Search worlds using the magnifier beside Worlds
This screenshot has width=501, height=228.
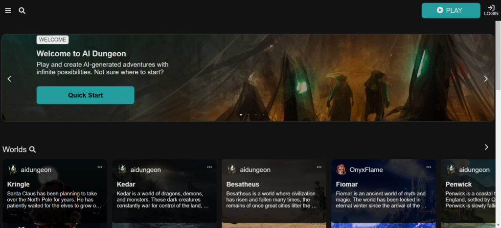(x=32, y=150)
